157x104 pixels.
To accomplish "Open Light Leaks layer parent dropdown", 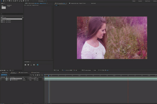I will pyautogui.click(x=39, y=79).
